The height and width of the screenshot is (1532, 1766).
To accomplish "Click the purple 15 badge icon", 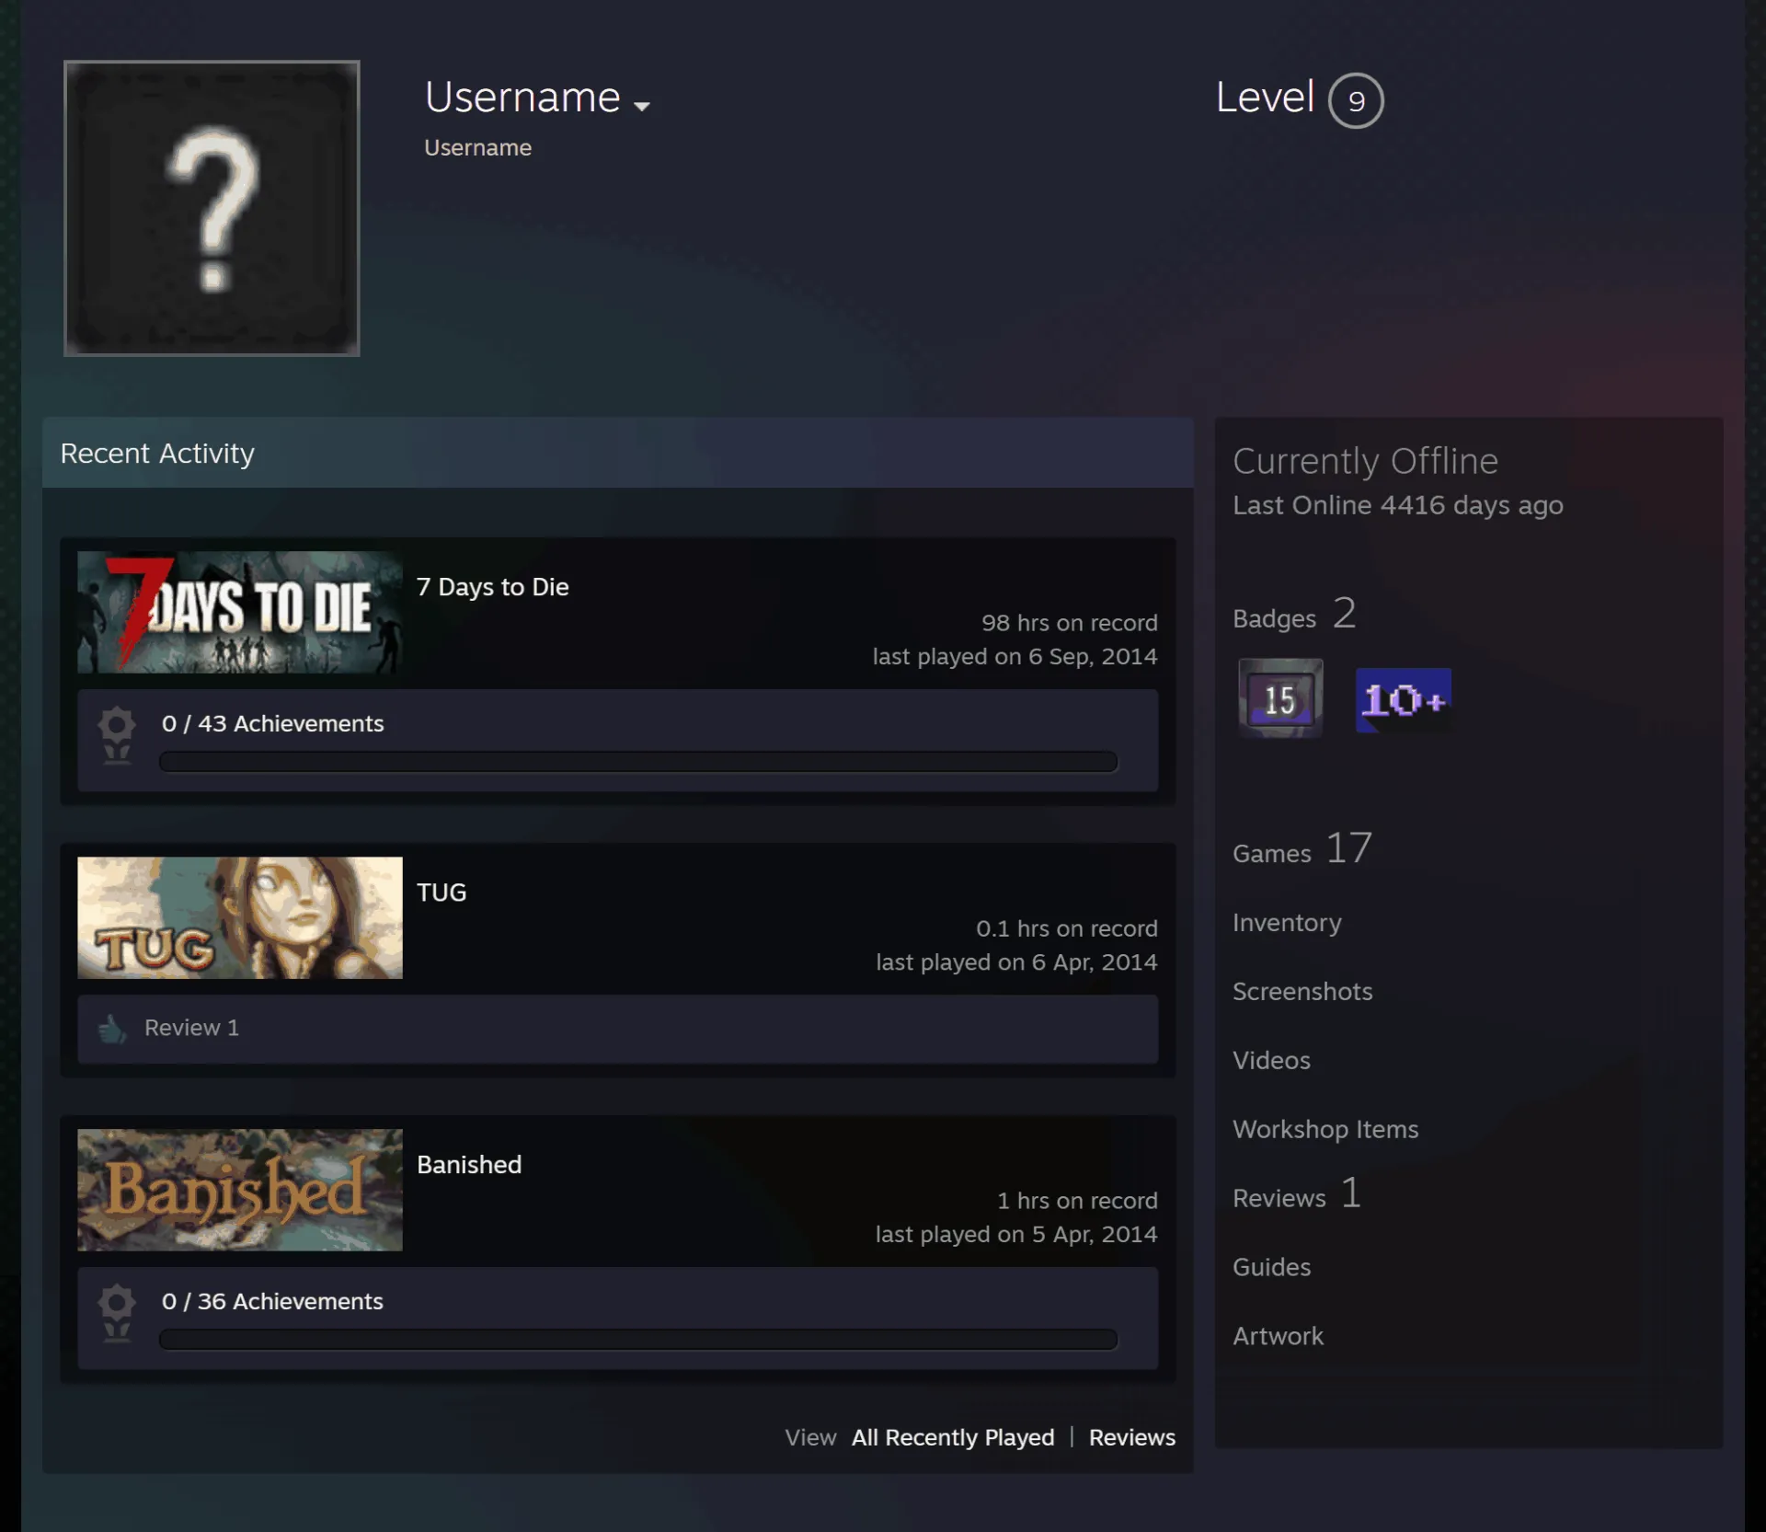I will pyautogui.click(x=1280, y=698).
